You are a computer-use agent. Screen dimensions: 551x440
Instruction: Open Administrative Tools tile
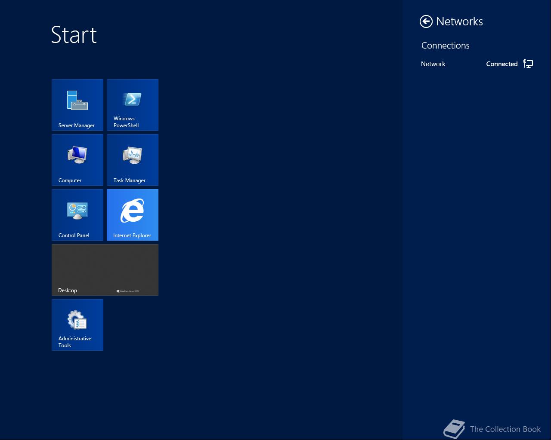click(77, 325)
